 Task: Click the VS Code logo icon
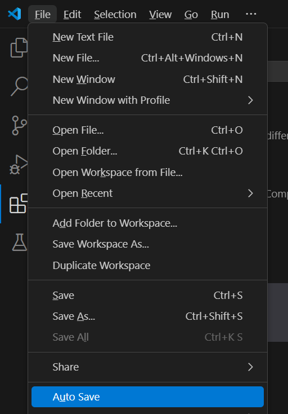click(15, 14)
